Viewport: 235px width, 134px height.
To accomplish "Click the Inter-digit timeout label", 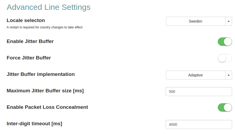I will coord(34,124).
